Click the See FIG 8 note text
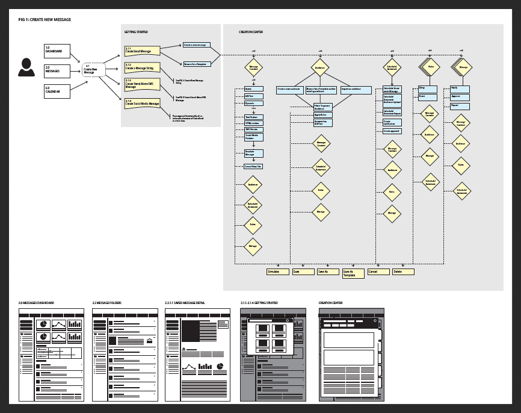The height and width of the screenshot is (413, 521). [x=190, y=98]
